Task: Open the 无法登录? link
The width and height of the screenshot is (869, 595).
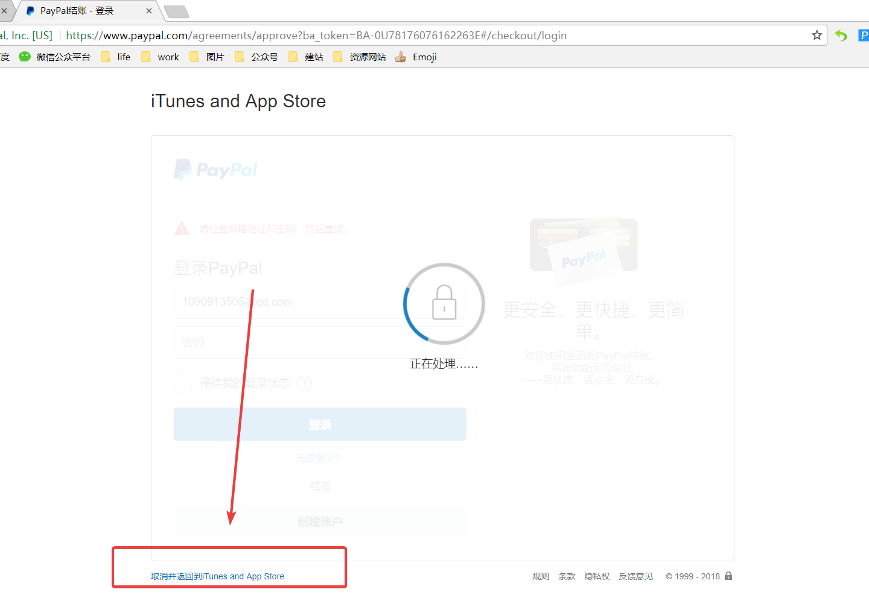Action: pyautogui.click(x=318, y=458)
